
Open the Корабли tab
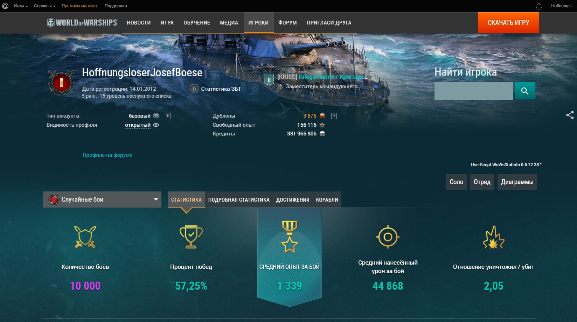327,200
